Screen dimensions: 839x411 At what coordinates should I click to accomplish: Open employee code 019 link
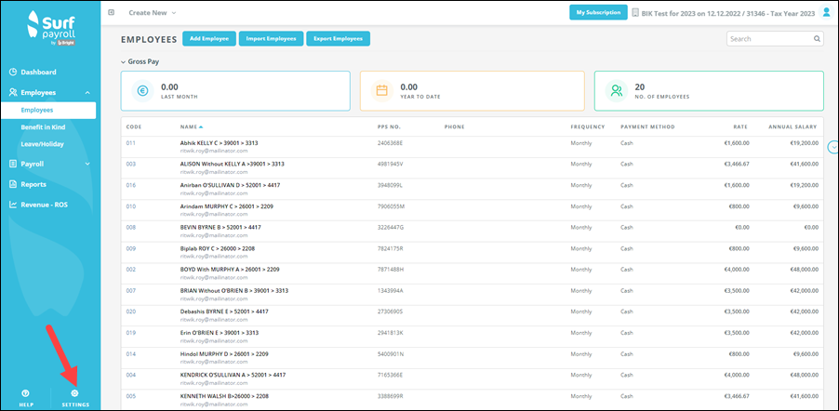tap(131, 333)
